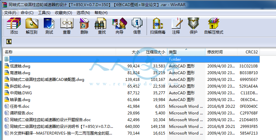The image size is (276, 140).
Task: Sort by the 修改时间 column header
Action: (221, 52)
